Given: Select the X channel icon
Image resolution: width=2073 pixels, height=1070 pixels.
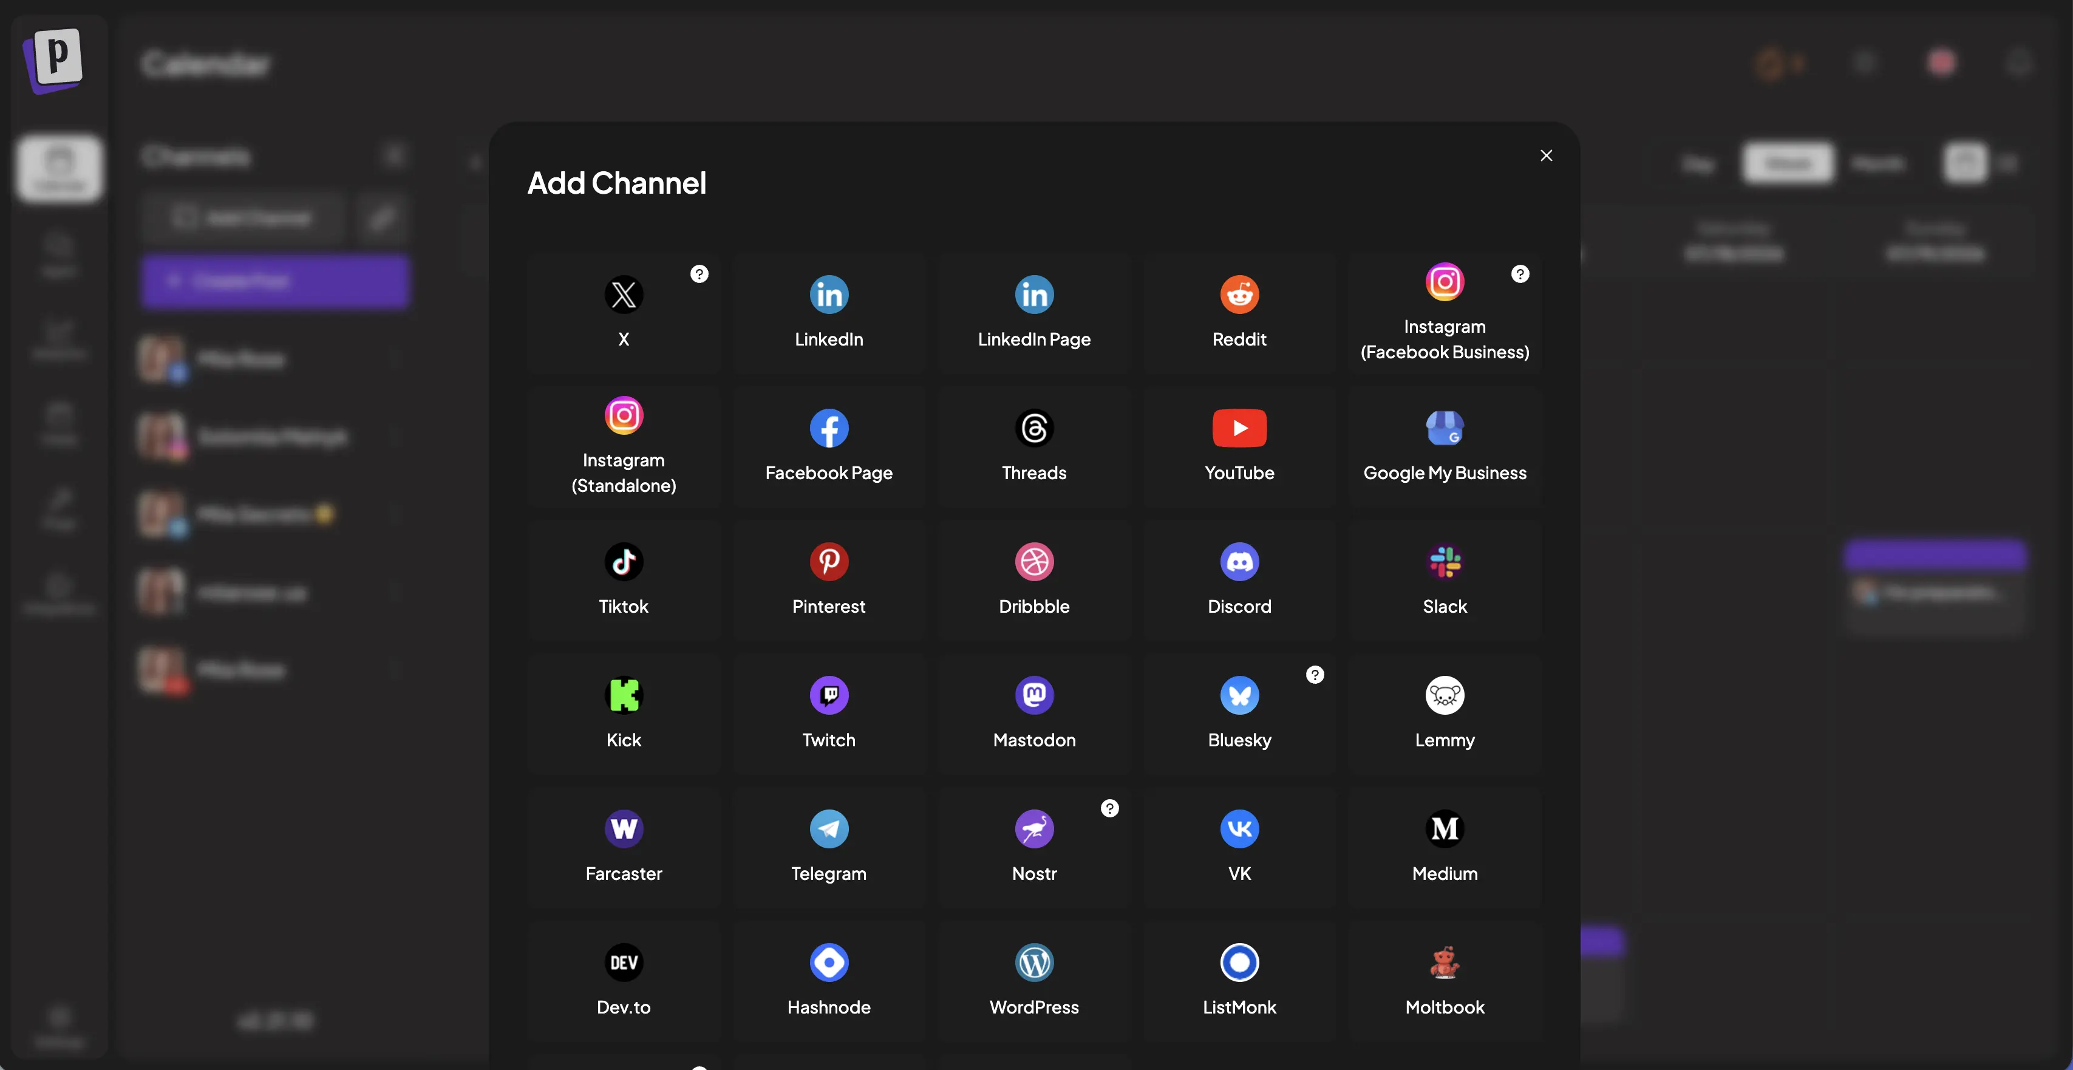Looking at the screenshot, I should [624, 295].
